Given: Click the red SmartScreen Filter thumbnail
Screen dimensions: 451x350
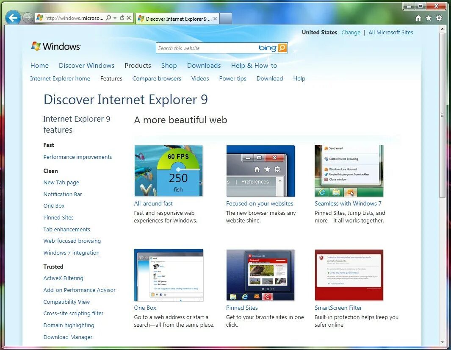Looking at the screenshot, I should pos(349,275).
